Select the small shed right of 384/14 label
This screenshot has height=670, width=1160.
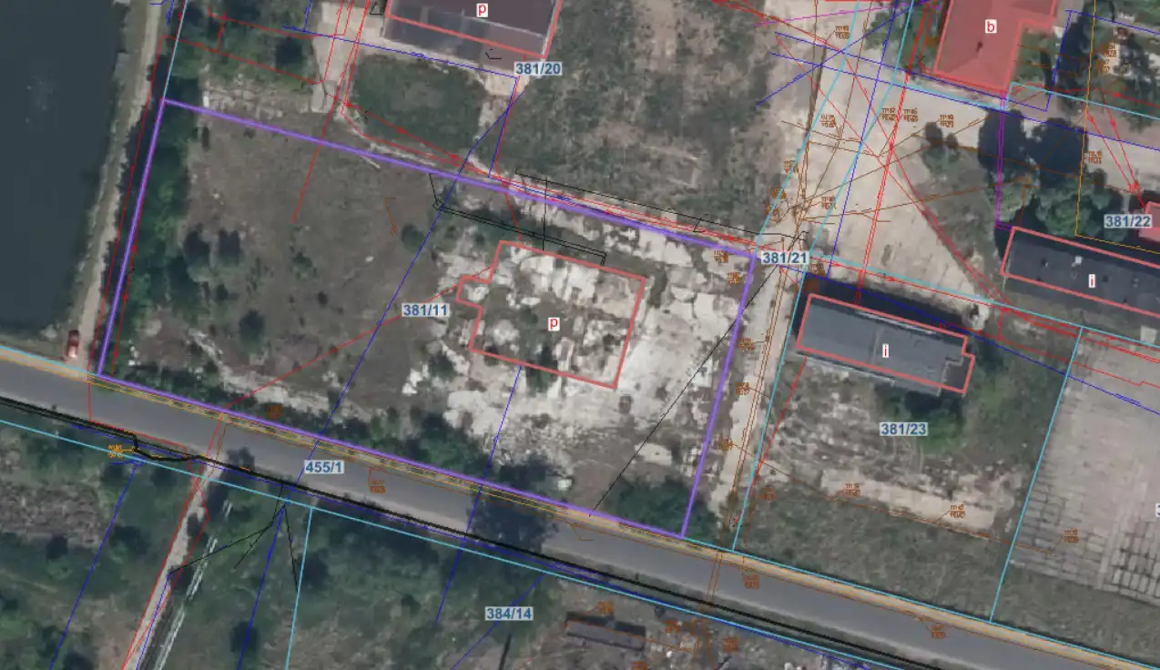pyautogui.click(x=605, y=632)
